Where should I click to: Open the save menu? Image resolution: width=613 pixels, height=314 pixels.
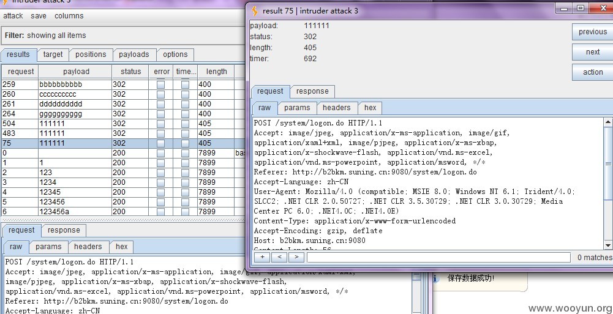(39, 16)
